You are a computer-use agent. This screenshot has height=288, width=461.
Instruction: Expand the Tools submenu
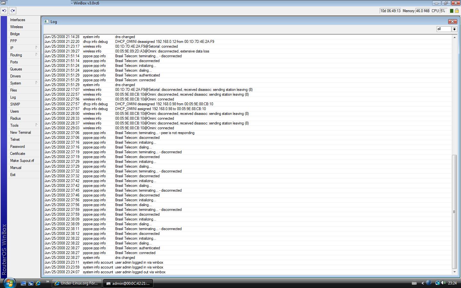click(x=24, y=125)
